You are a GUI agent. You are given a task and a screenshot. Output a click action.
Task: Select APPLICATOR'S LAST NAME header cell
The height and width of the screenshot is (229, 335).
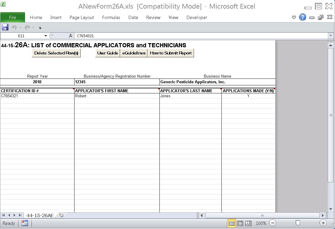click(190, 91)
